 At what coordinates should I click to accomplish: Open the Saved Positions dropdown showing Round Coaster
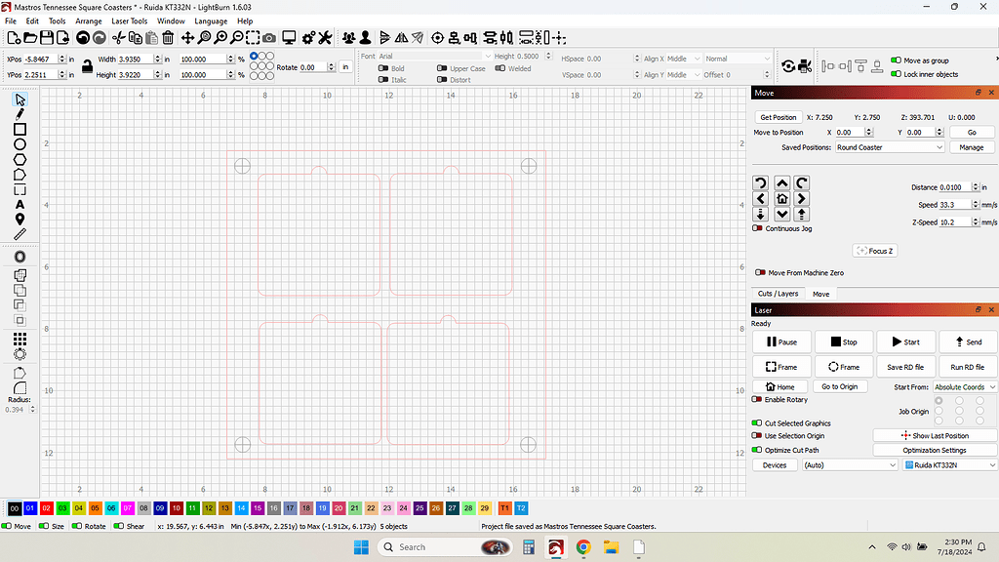pos(888,146)
